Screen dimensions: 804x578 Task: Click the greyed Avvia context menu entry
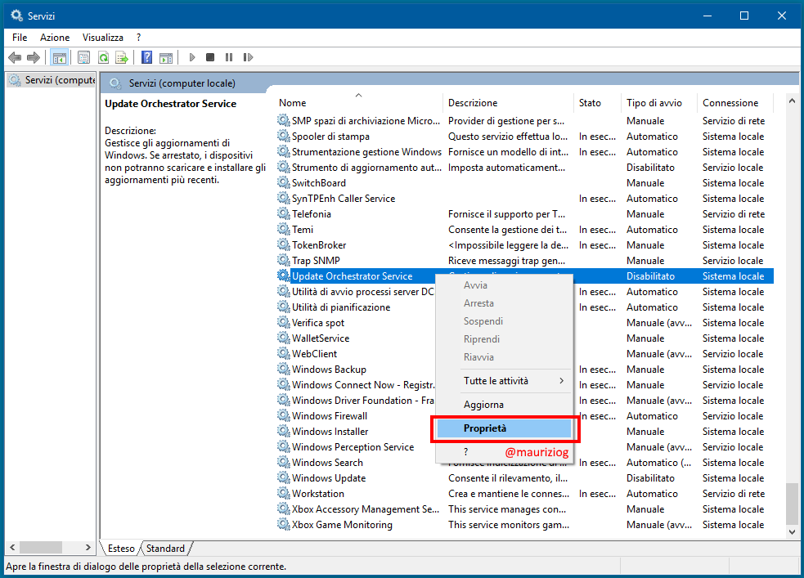pyautogui.click(x=504, y=285)
